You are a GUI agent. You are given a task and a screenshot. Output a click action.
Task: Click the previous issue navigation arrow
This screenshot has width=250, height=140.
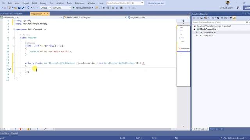coord(16,129)
